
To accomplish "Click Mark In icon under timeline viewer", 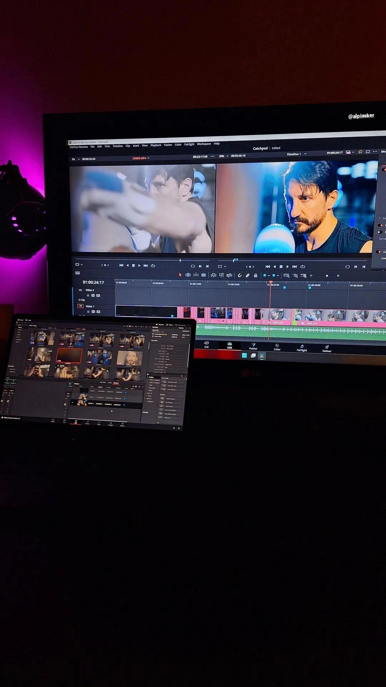I will 356,267.
